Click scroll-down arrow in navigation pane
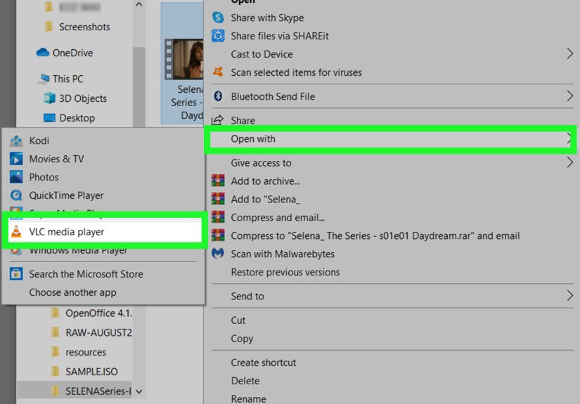The height and width of the screenshot is (404, 580). [139, 391]
